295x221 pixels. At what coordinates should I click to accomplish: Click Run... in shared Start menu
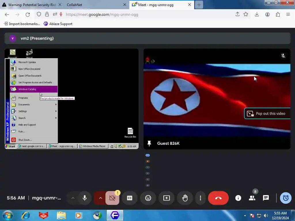coord(34,132)
